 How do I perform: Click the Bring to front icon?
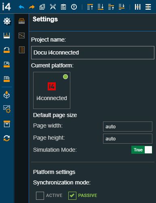[x=90, y=7]
